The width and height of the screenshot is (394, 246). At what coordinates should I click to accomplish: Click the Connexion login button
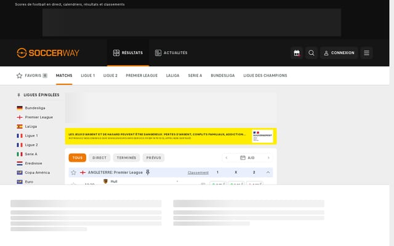(x=339, y=53)
